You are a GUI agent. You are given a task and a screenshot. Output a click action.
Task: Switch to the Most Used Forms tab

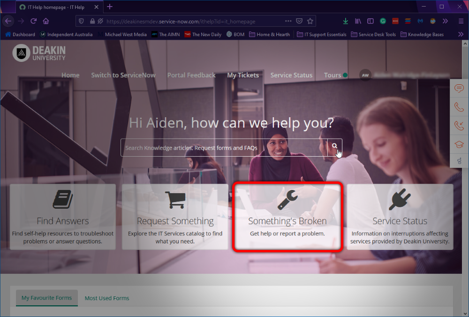[107, 298]
